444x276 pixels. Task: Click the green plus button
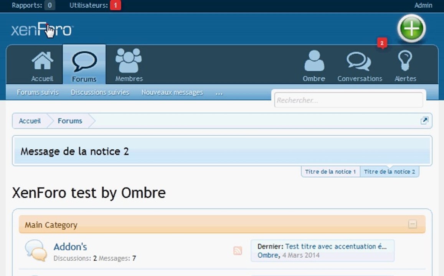(x=411, y=29)
